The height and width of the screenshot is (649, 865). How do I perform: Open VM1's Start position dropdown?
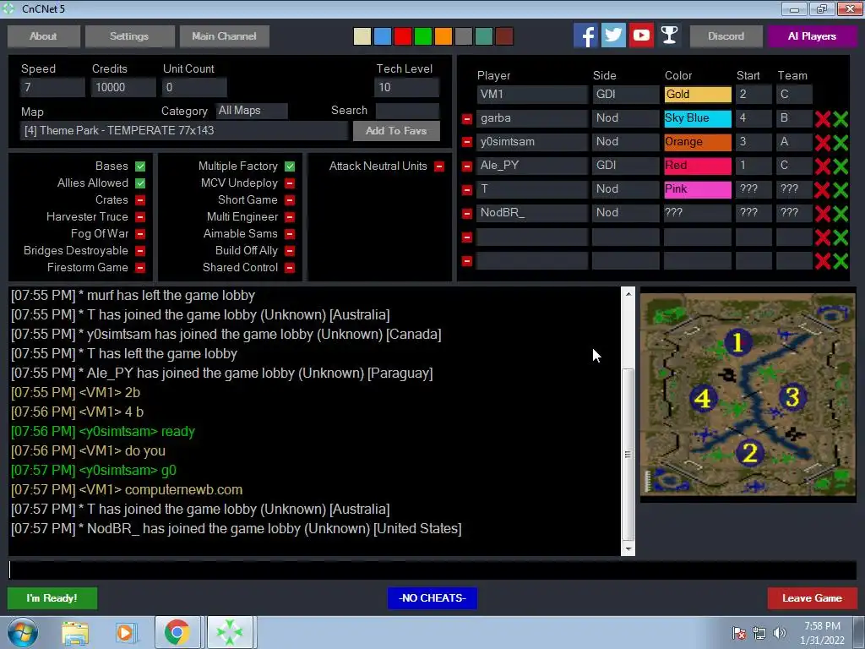753,95
